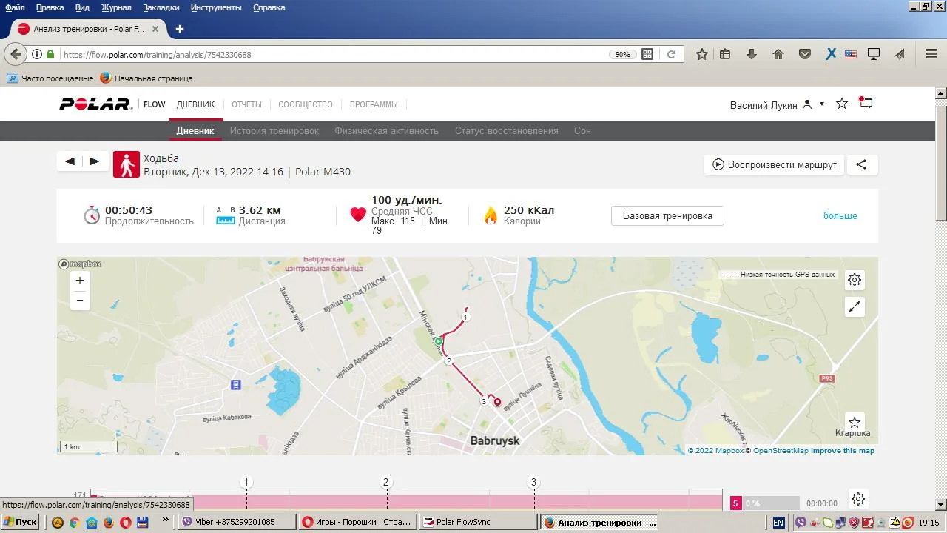Click kilometer marker 2 on the chart
The width and height of the screenshot is (947, 533).
[x=385, y=482]
